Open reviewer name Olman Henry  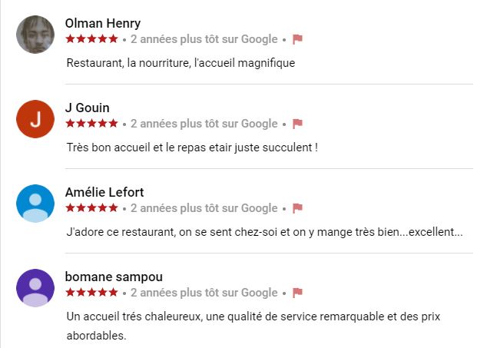[x=103, y=23]
